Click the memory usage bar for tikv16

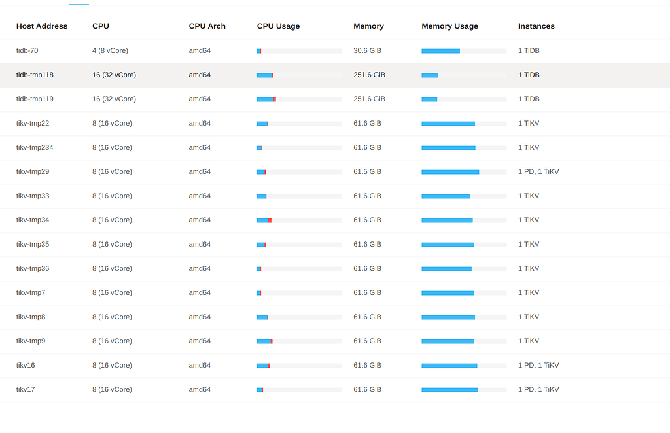point(463,366)
